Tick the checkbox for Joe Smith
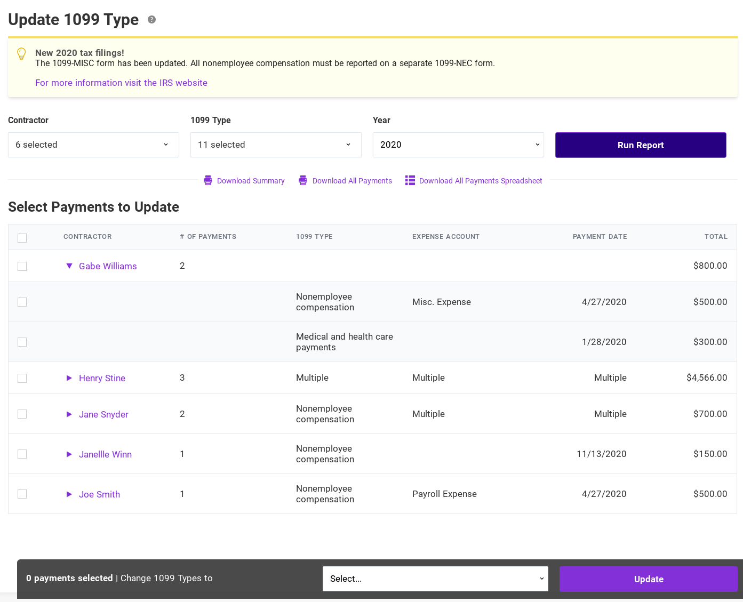 22,494
